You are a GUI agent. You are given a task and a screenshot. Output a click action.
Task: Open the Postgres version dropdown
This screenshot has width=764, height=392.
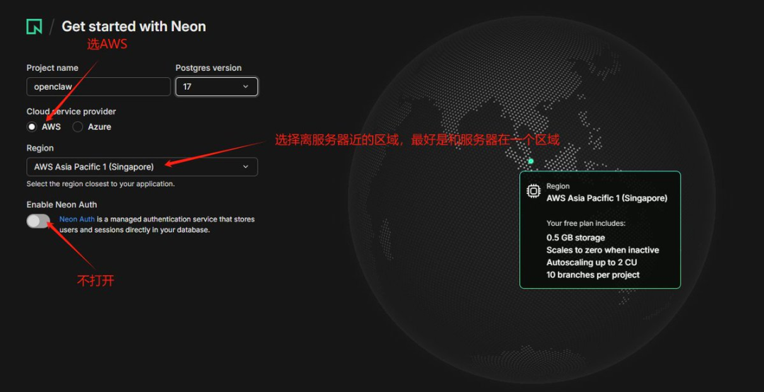point(216,87)
